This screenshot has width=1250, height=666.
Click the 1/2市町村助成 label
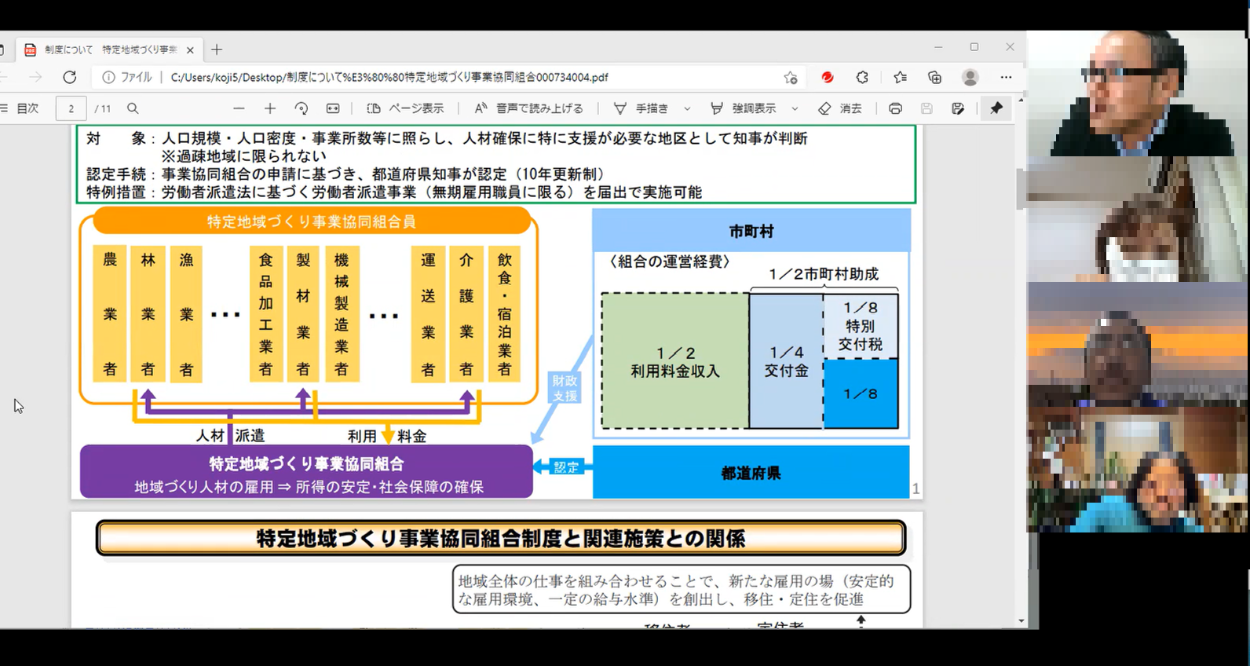tap(824, 274)
